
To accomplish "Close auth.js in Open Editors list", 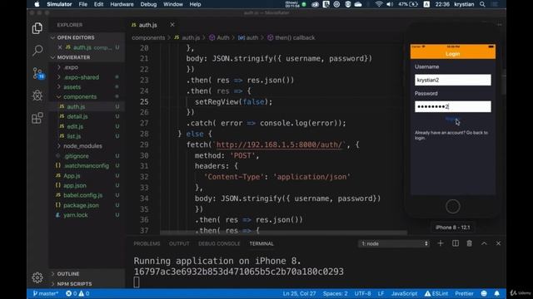I will (x=60, y=47).
